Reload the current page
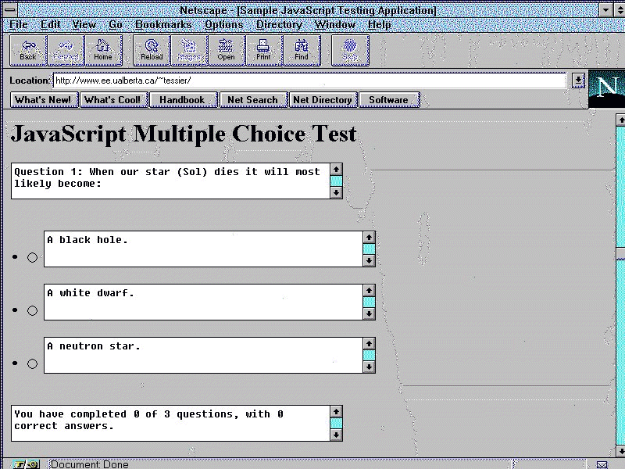Viewport: 625px width, 469px height. coord(152,50)
